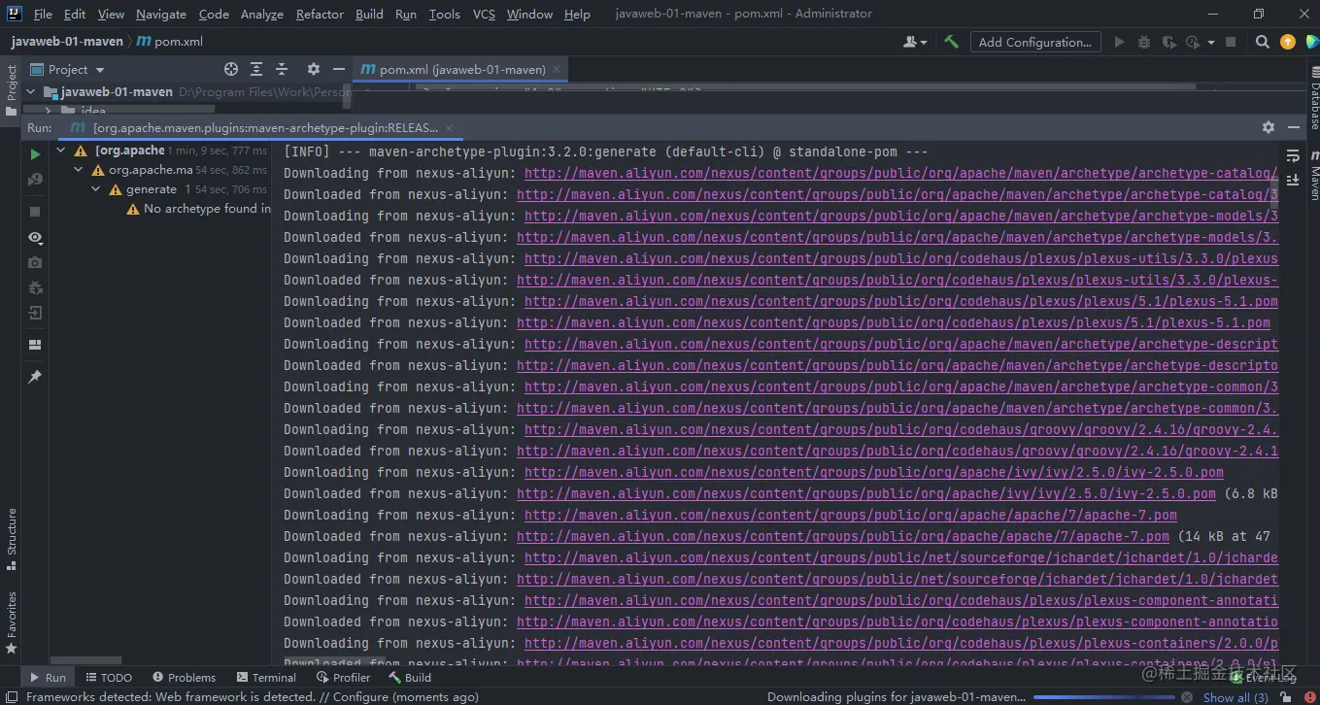Collapse all in the Project panel
The image size is (1320, 705).
(282, 69)
